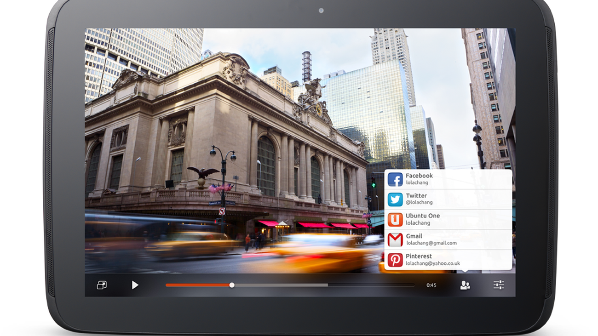Click the blue Facebook logo icon
598x336 pixels.
pos(395,179)
